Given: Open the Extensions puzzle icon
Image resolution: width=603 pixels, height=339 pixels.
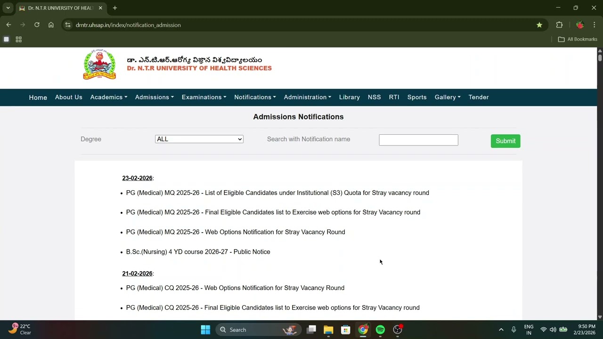Looking at the screenshot, I should click(x=559, y=25).
